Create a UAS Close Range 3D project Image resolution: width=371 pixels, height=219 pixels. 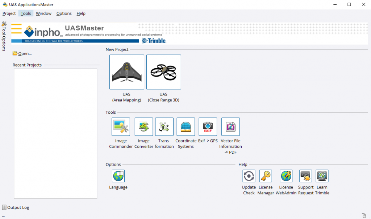164,72
